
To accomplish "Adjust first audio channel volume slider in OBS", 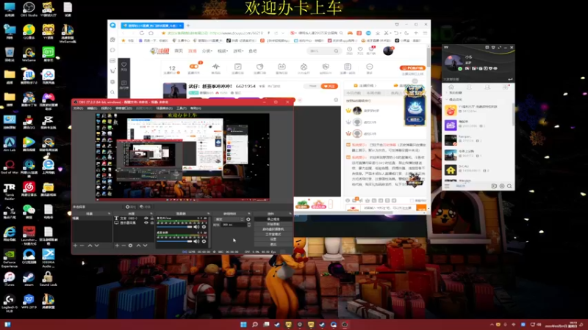I will [175, 227].
